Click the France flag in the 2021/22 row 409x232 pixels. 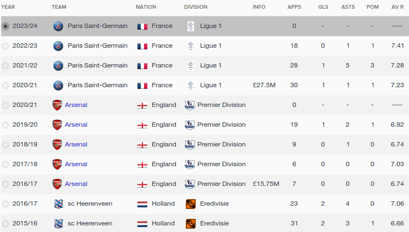click(x=142, y=66)
